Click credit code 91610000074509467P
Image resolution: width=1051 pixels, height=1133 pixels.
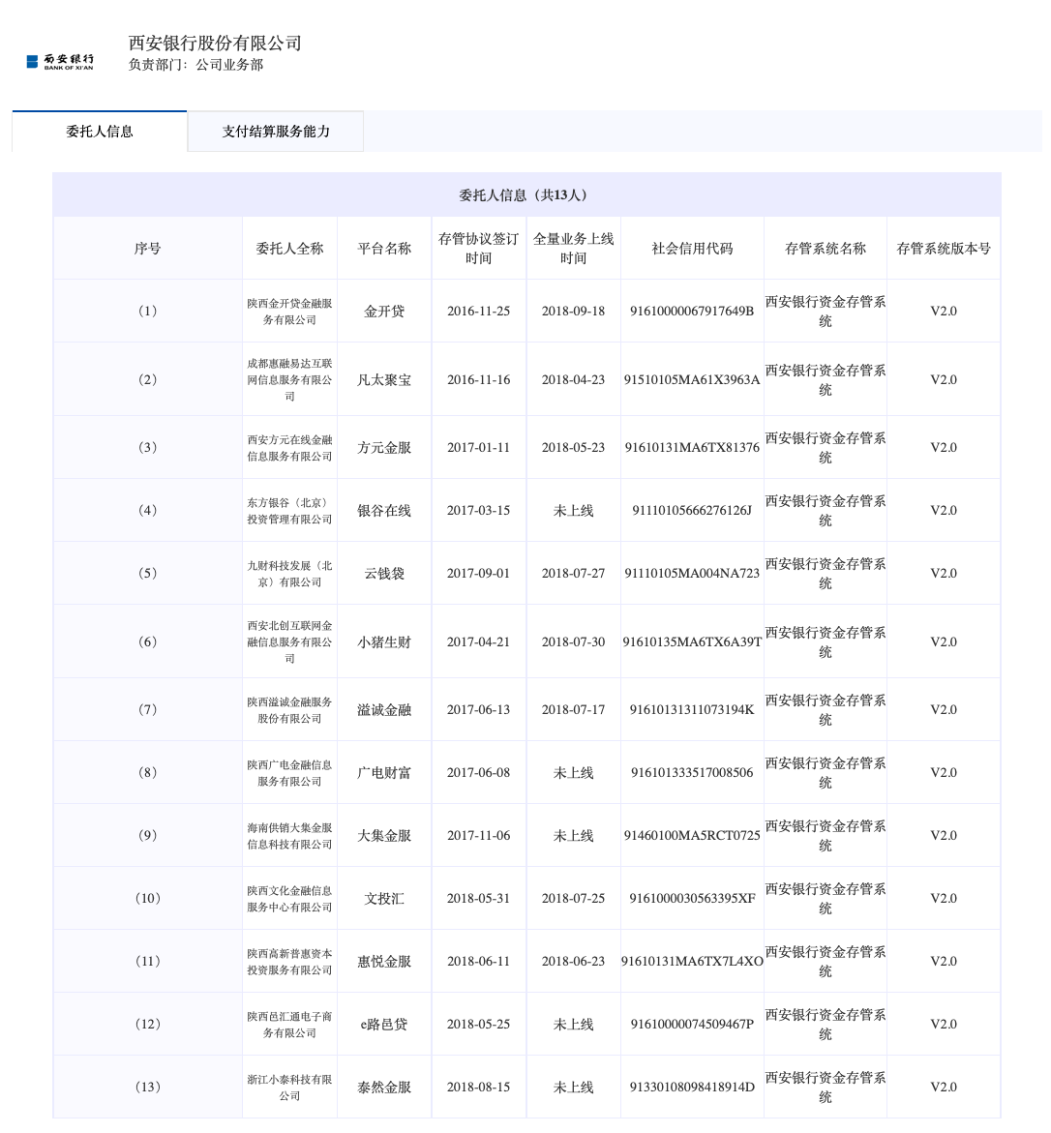[693, 1025]
